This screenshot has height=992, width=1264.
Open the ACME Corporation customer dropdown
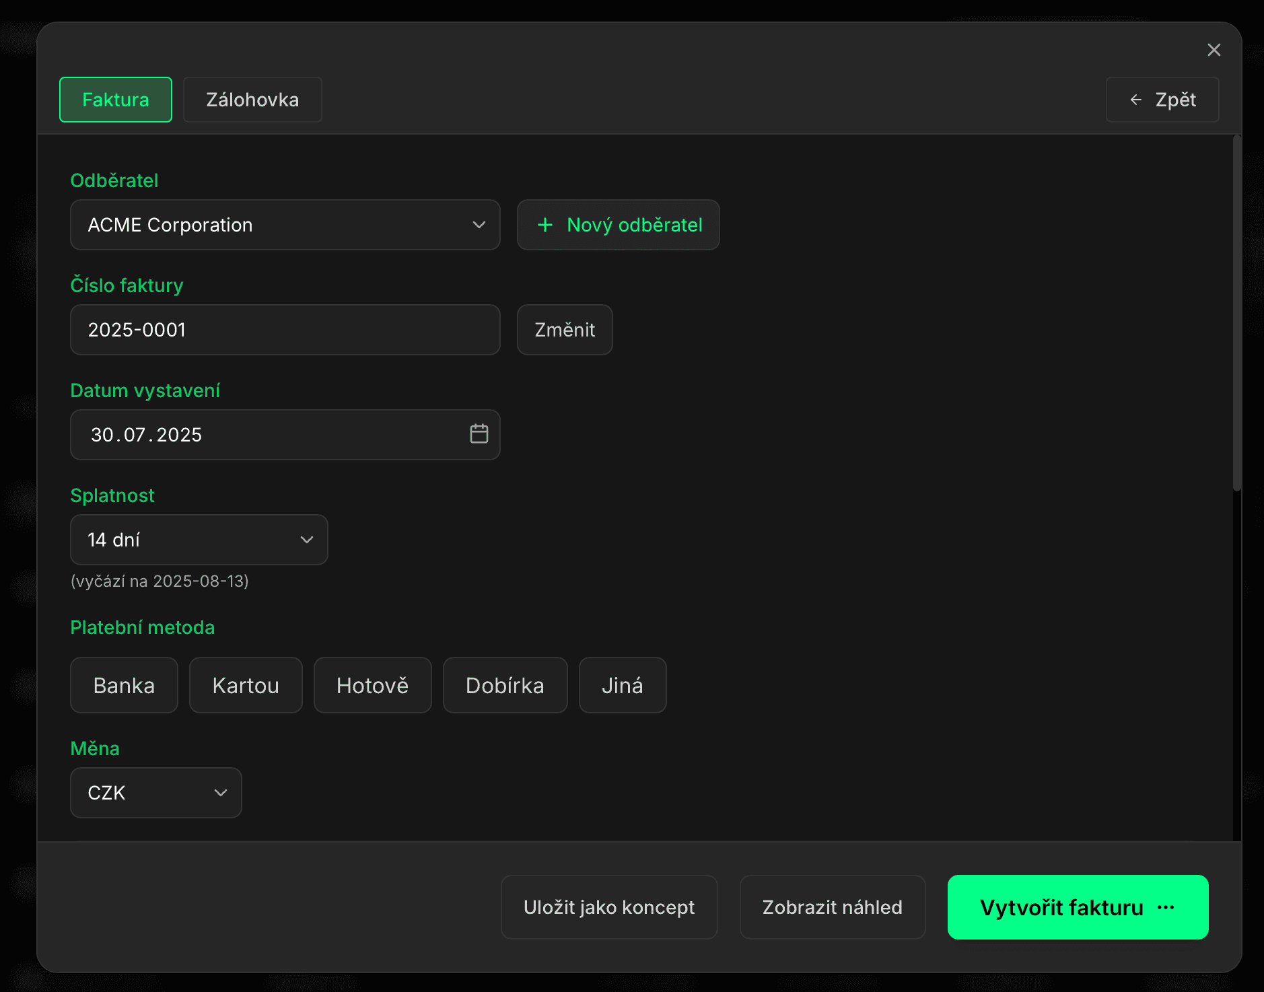[x=285, y=225]
